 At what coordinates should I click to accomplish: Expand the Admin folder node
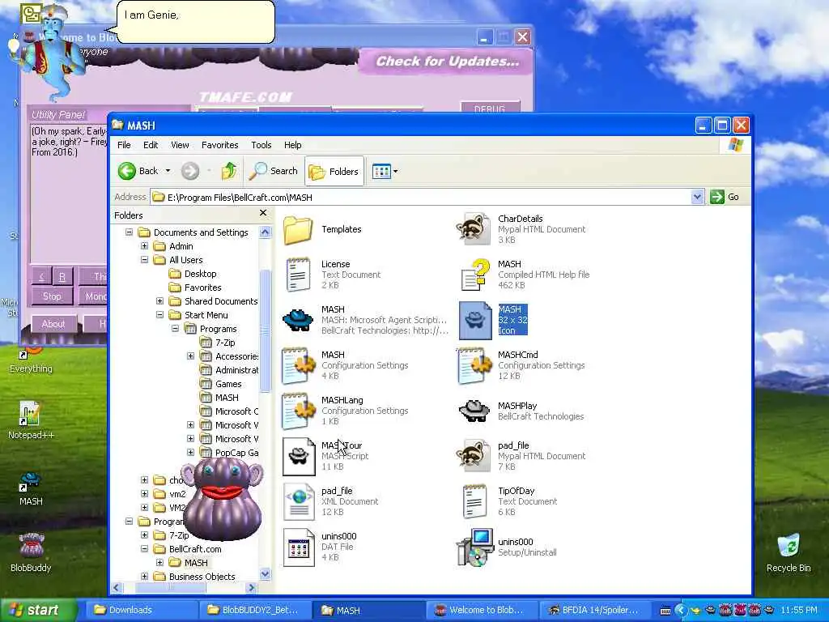pos(144,246)
